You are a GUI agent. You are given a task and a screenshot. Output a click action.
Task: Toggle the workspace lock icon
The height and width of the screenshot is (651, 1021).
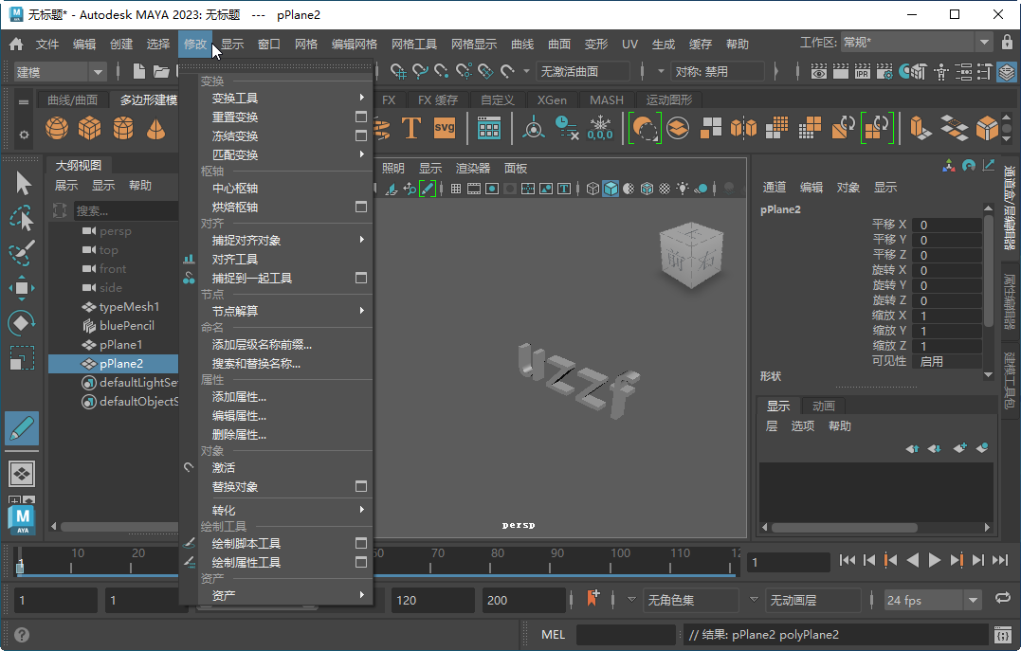tap(1007, 42)
